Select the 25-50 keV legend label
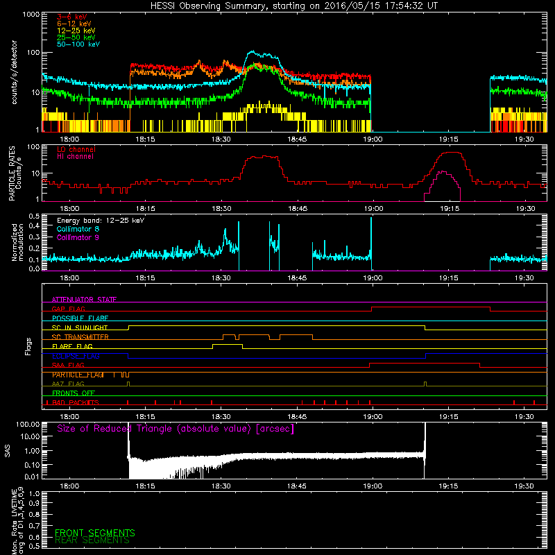 tap(76, 37)
